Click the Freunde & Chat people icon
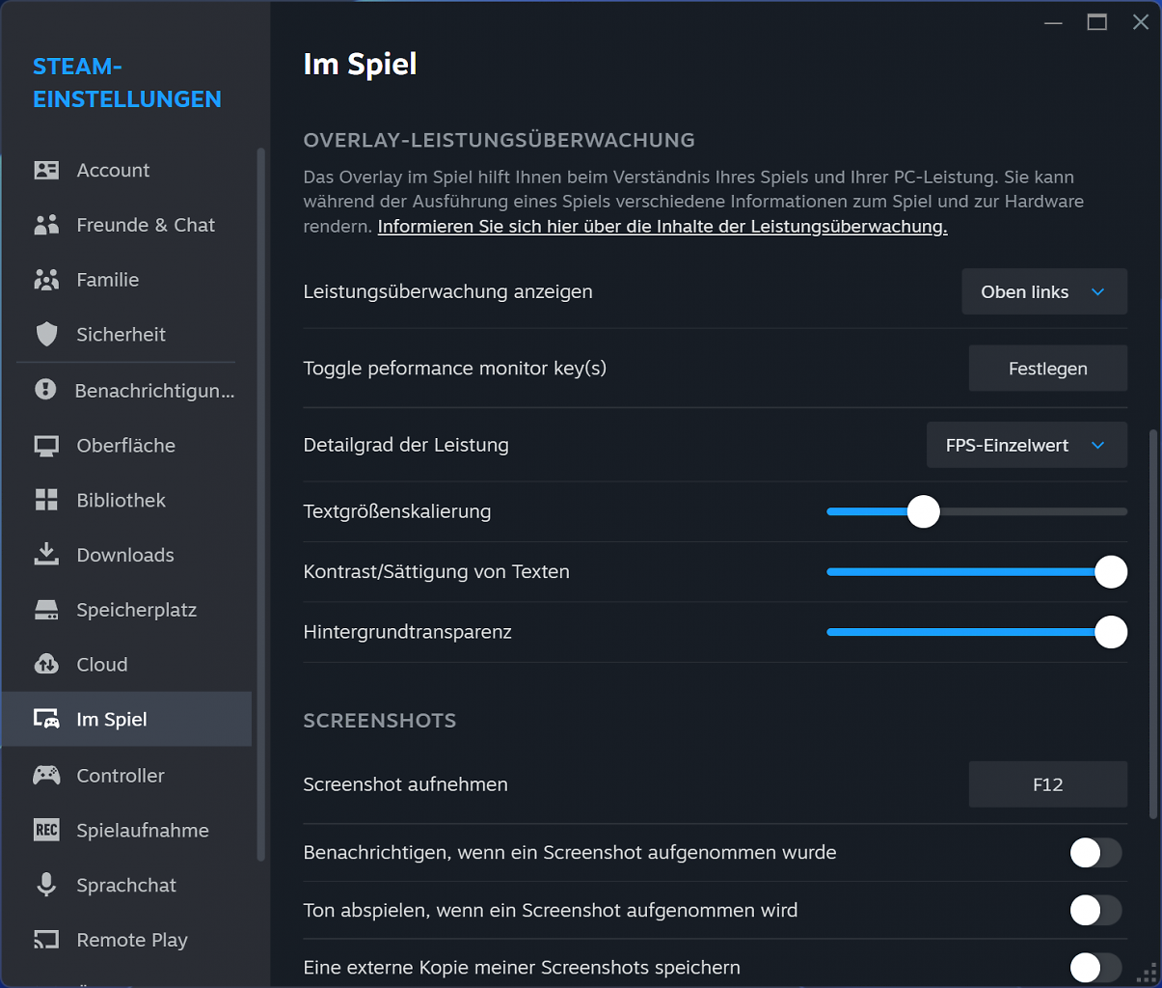The image size is (1162, 988). 46,225
